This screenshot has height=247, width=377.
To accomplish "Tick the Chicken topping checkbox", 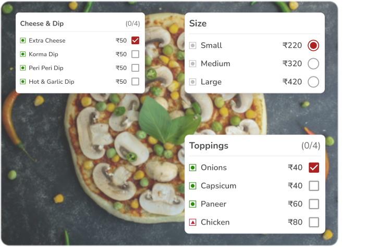I will point(313,222).
